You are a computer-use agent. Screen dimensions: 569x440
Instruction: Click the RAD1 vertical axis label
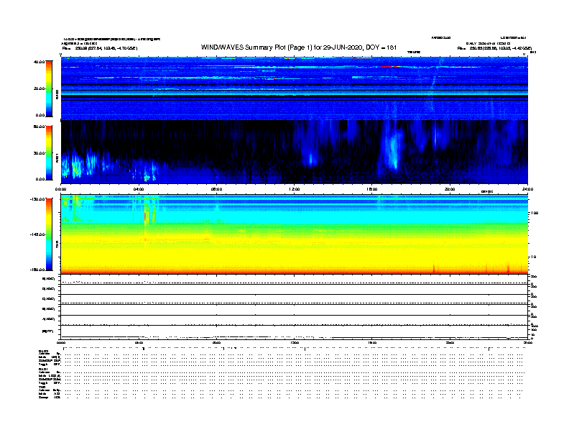point(57,158)
